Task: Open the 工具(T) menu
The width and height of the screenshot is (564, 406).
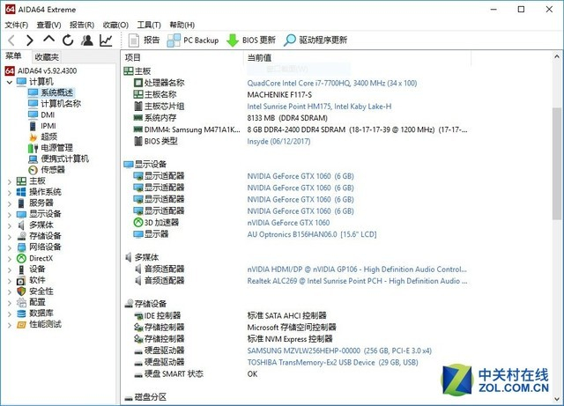Action: coord(149,25)
